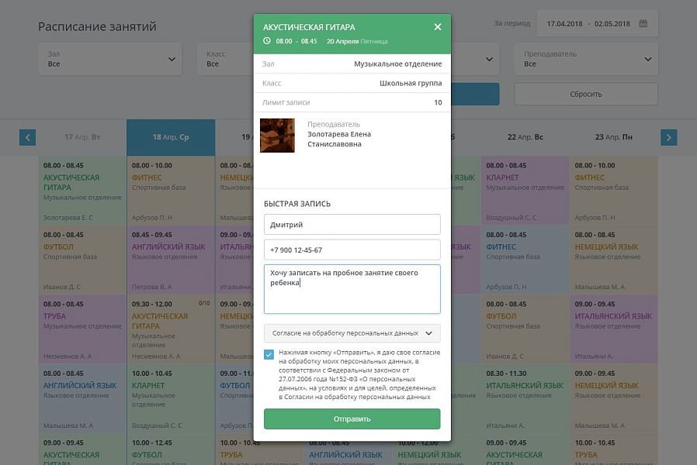Click the clock icon in popup header

[268, 40]
